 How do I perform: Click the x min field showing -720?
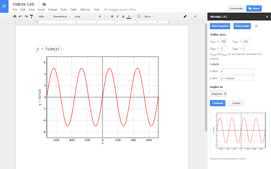[224, 41]
